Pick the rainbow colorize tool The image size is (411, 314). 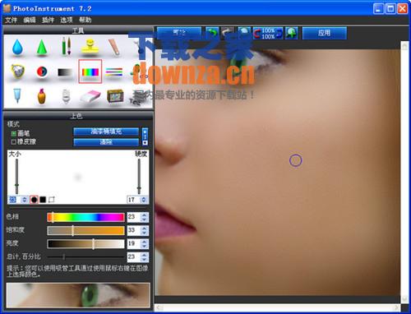[x=90, y=72]
